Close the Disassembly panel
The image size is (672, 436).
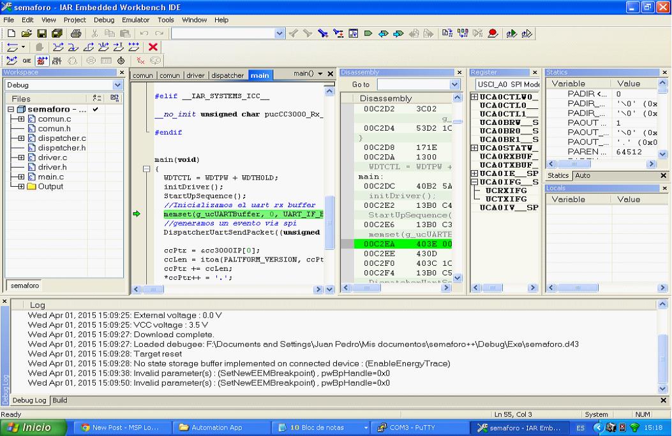coord(459,72)
